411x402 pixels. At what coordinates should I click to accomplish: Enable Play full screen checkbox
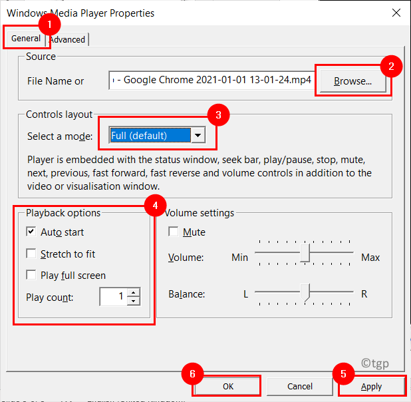click(31, 275)
